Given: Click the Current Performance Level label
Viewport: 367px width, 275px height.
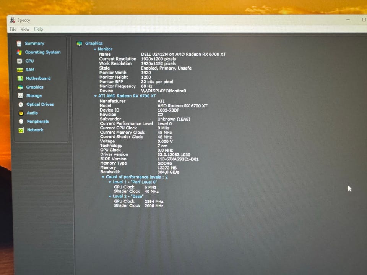Looking at the screenshot, I should [127, 123].
